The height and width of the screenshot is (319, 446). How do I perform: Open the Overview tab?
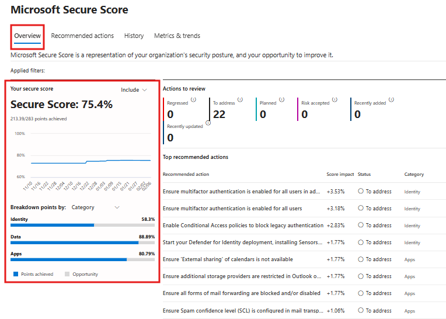pyautogui.click(x=27, y=36)
